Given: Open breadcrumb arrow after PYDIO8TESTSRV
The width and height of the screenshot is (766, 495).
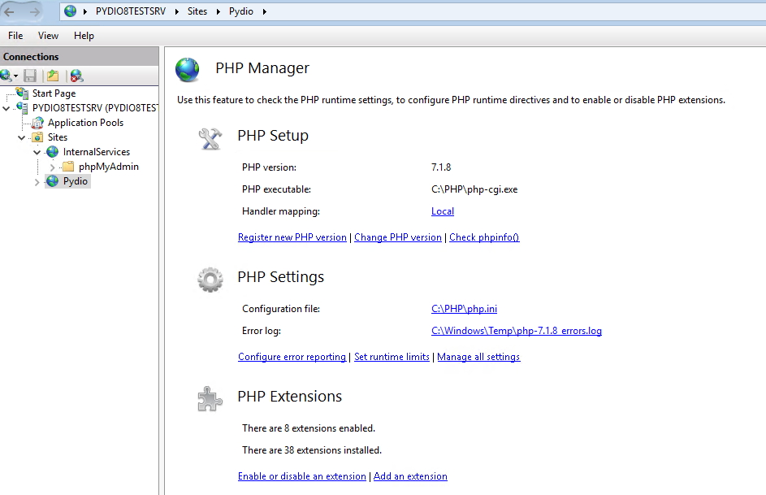Looking at the screenshot, I should [x=177, y=11].
